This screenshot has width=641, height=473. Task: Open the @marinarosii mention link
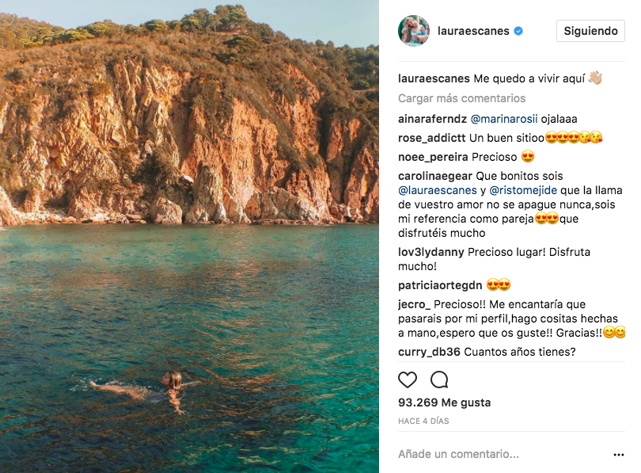point(503,119)
